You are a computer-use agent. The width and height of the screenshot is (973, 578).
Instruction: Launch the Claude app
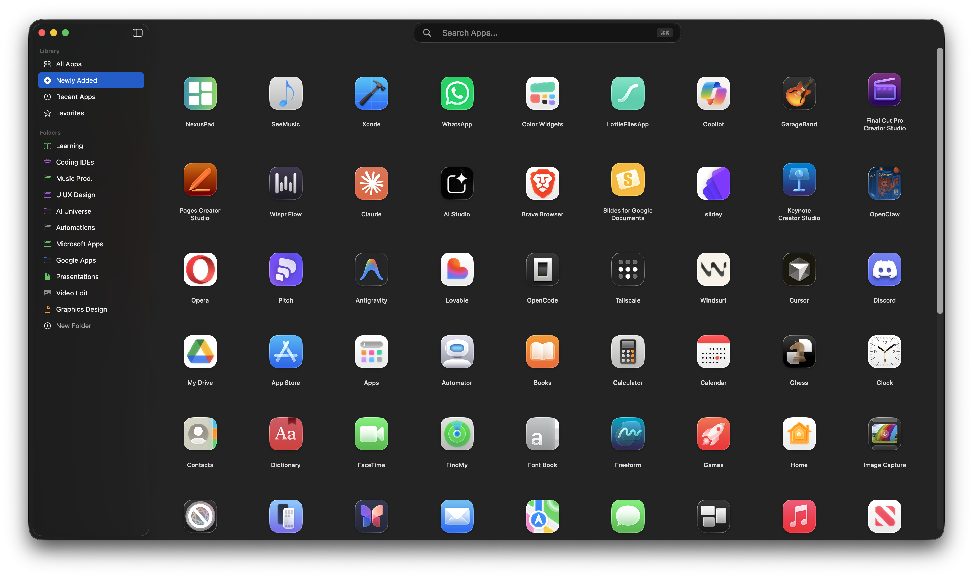371,183
